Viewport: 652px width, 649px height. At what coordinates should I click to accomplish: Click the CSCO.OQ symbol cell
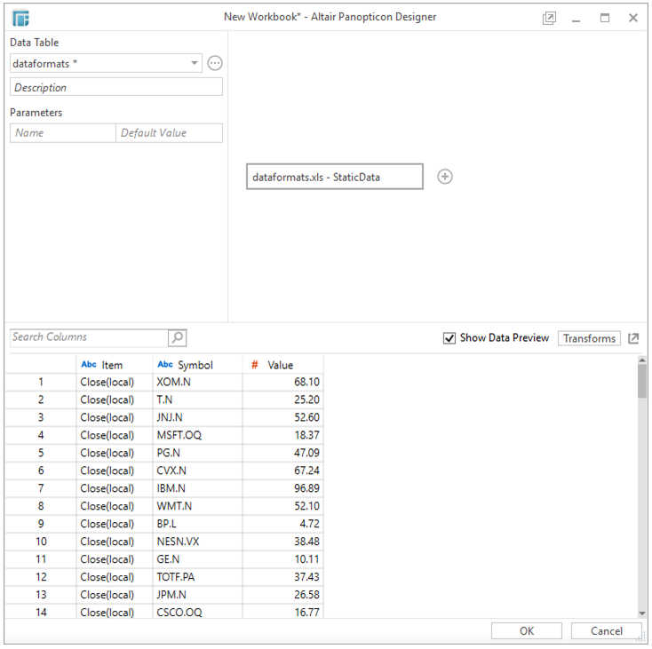[197, 612]
